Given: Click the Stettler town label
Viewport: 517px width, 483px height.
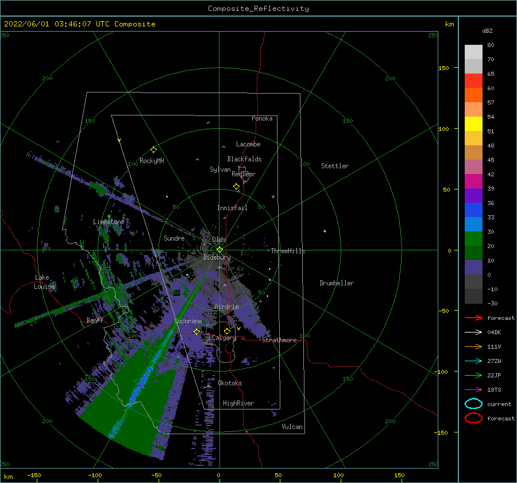Looking at the screenshot, I should coord(335,166).
